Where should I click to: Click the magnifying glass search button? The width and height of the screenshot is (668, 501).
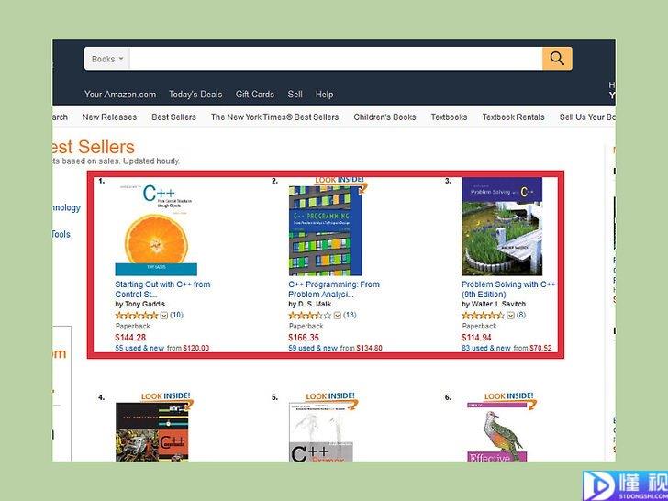[557, 59]
